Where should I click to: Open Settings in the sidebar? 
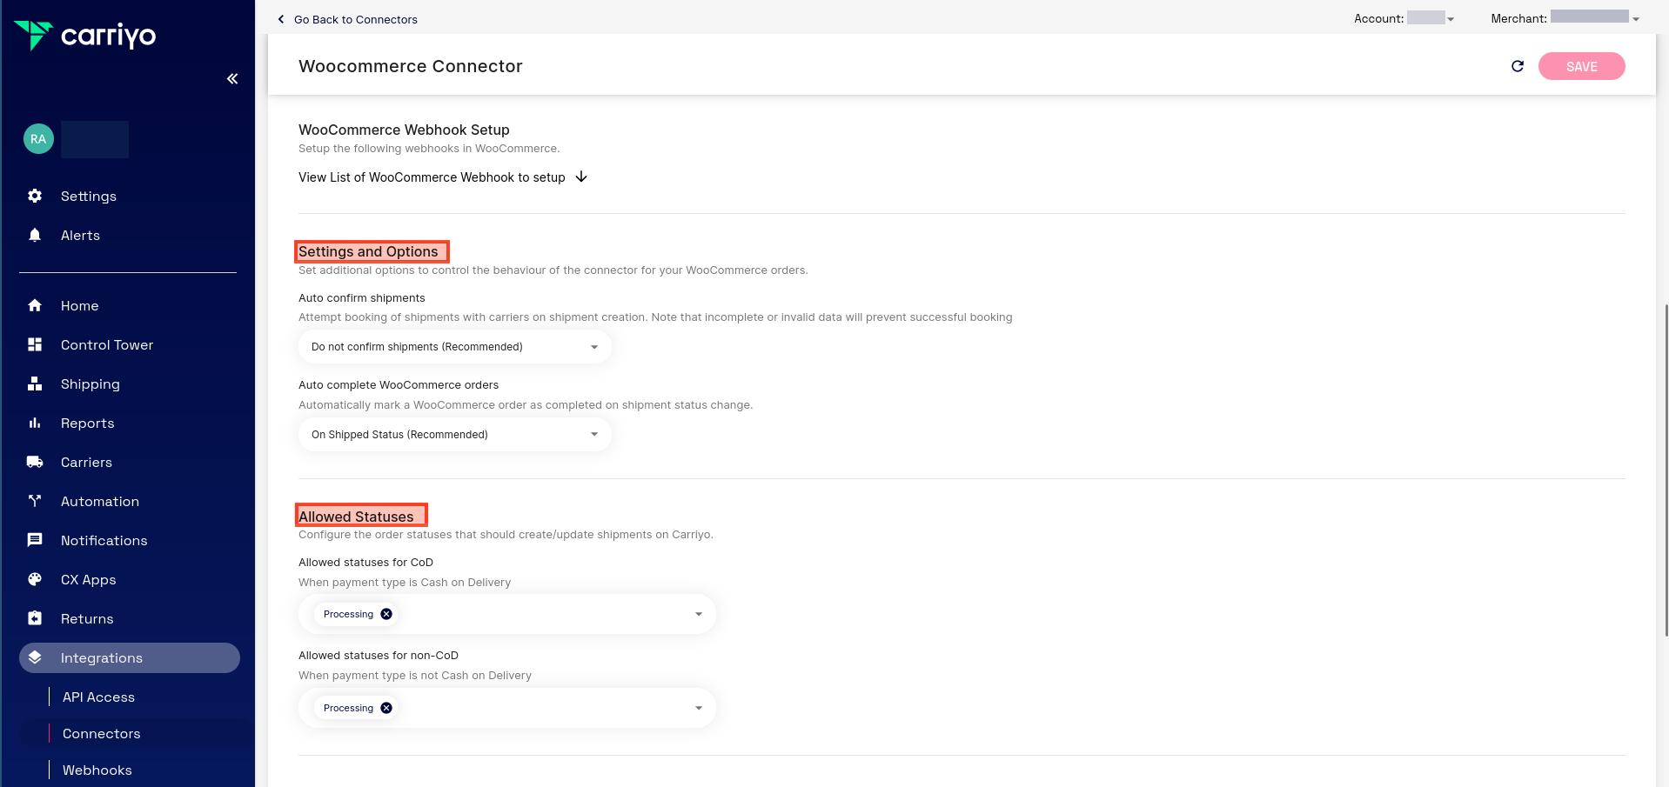click(89, 197)
